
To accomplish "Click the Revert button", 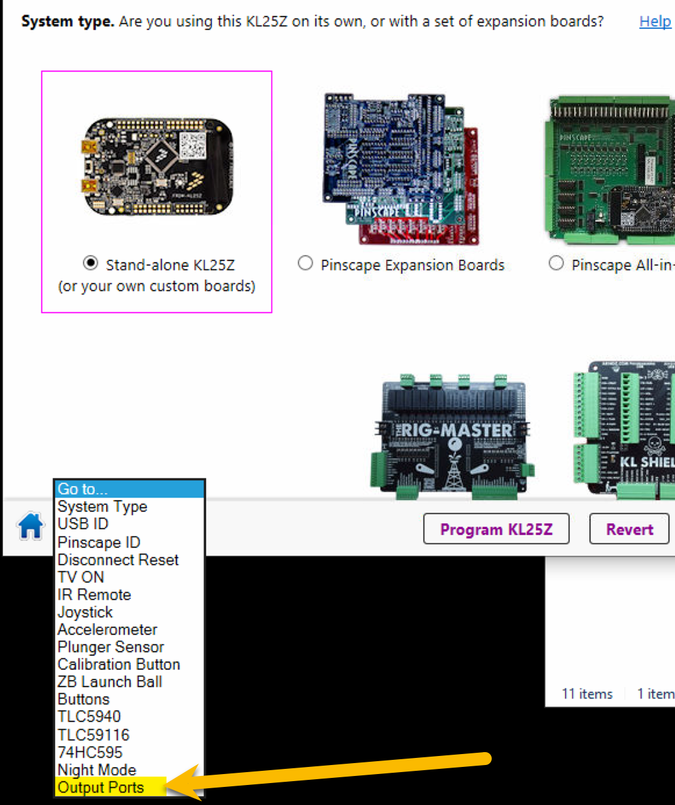I will click(x=629, y=529).
